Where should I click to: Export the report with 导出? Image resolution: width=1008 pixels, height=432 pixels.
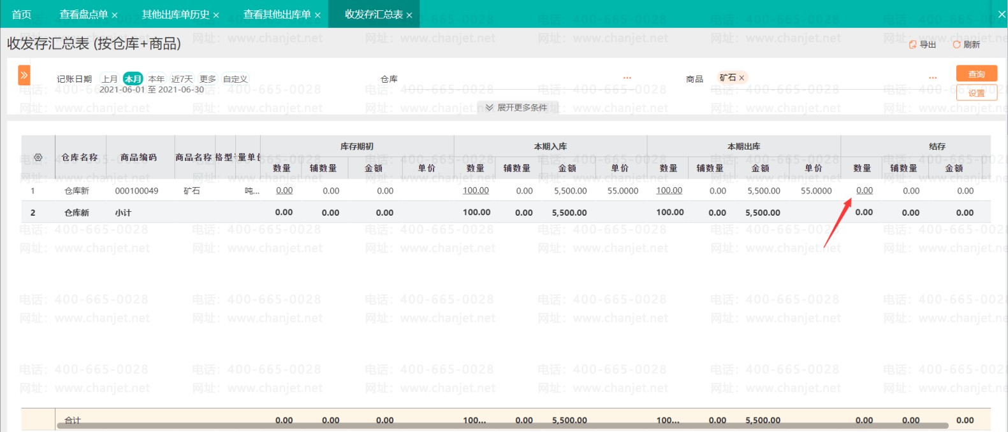pyautogui.click(x=923, y=45)
